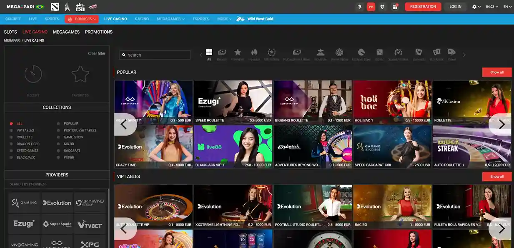Select the Baccarat collection filter
This screenshot has height=248, width=514.
tap(72, 151)
